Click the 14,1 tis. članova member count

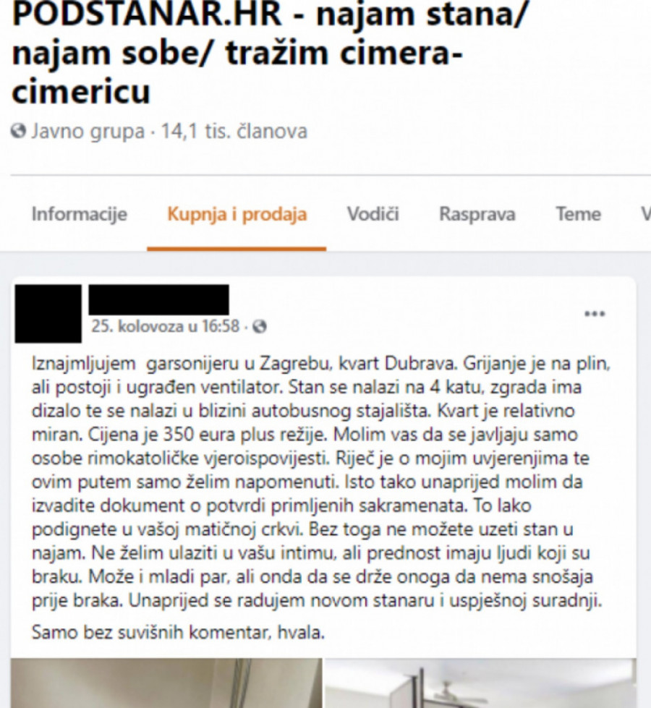pyautogui.click(x=234, y=132)
